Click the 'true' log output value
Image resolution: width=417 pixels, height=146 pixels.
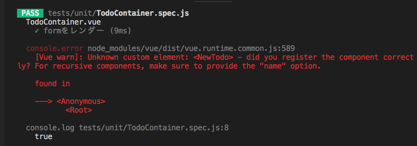point(43,137)
